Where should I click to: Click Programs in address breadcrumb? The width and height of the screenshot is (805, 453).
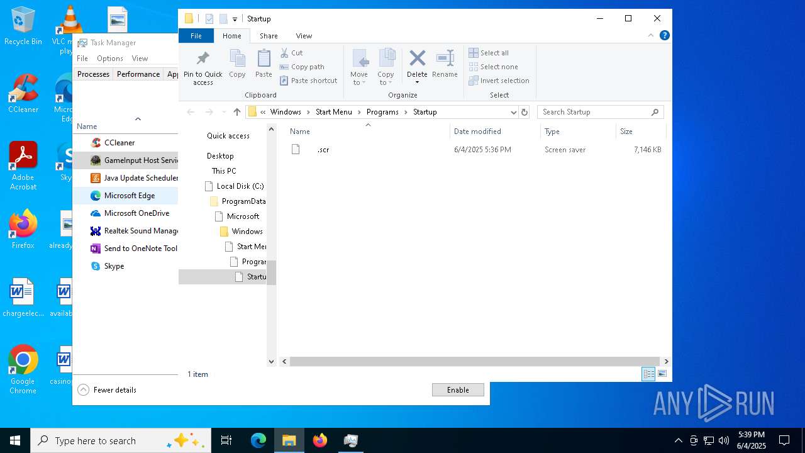click(x=382, y=112)
